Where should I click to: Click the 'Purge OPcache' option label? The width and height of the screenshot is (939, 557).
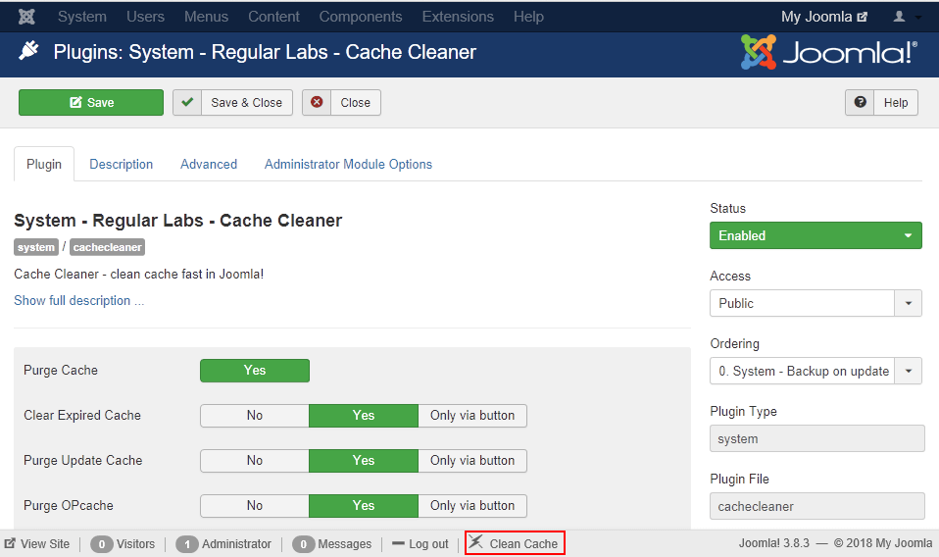click(69, 505)
